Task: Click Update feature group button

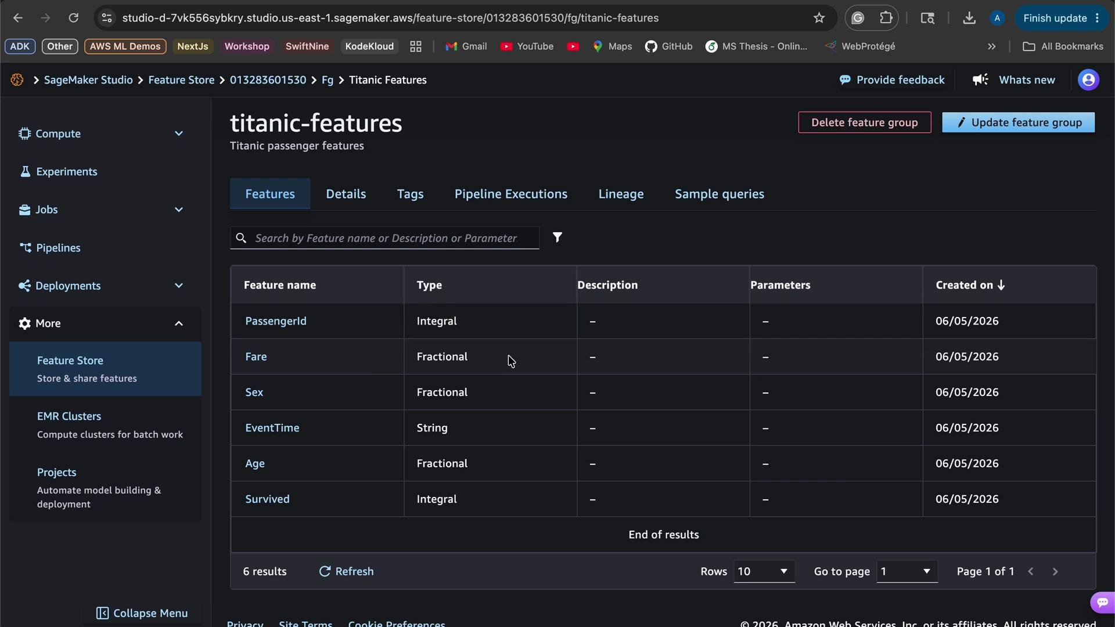Action: [1018, 122]
